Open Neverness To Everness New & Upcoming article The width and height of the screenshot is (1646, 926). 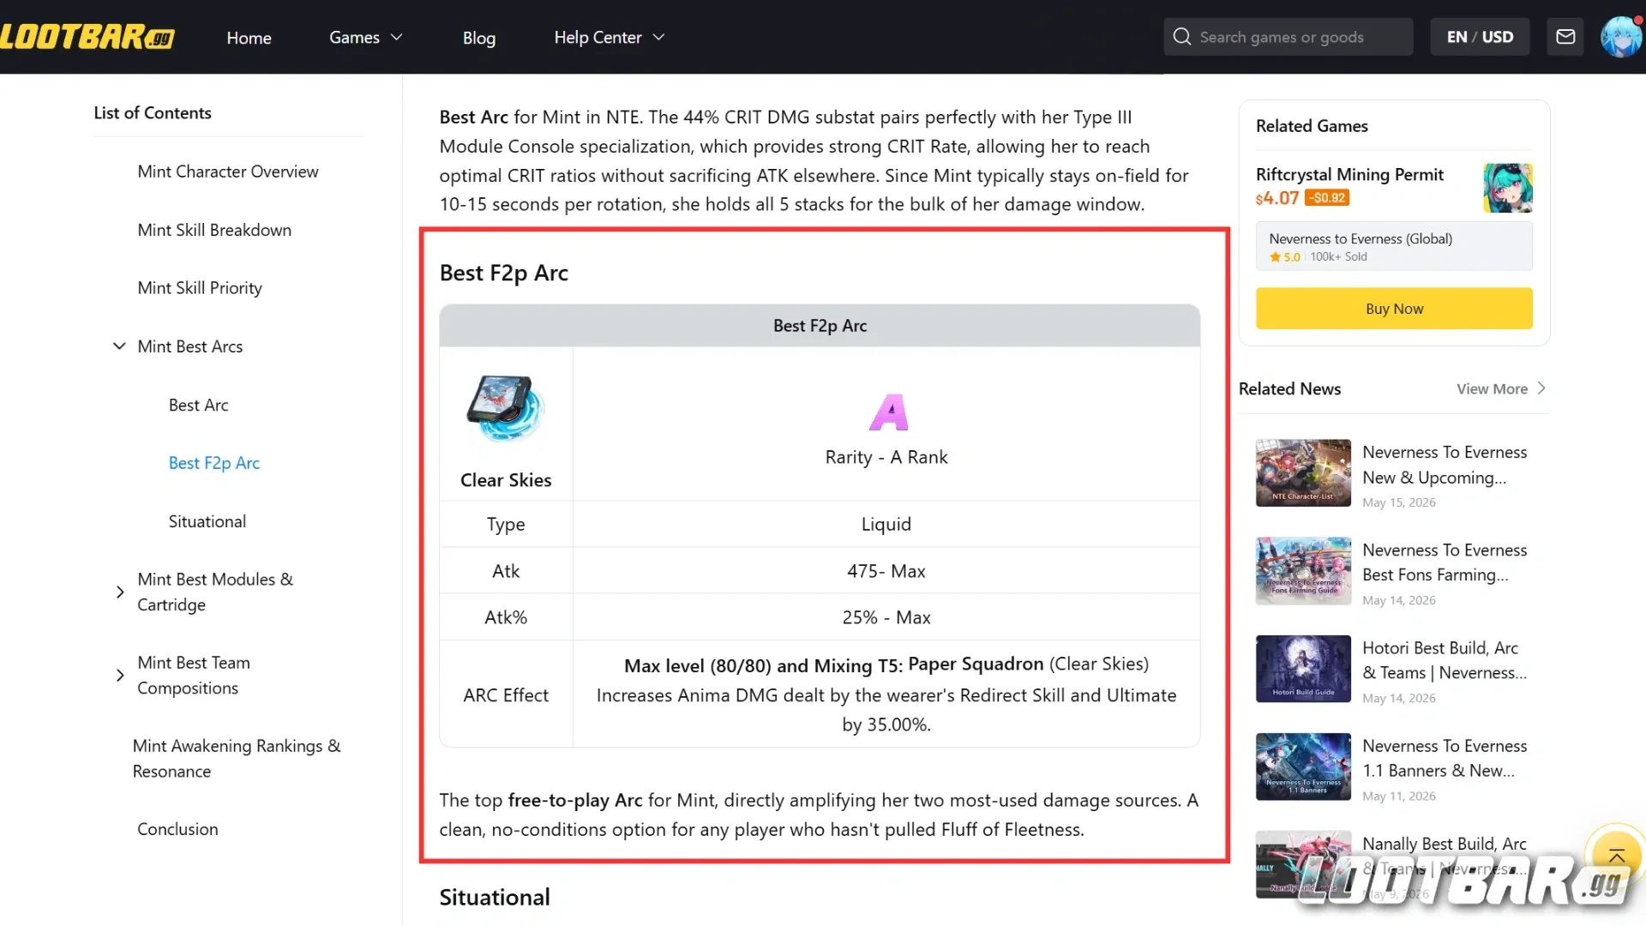tap(1445, 465)
